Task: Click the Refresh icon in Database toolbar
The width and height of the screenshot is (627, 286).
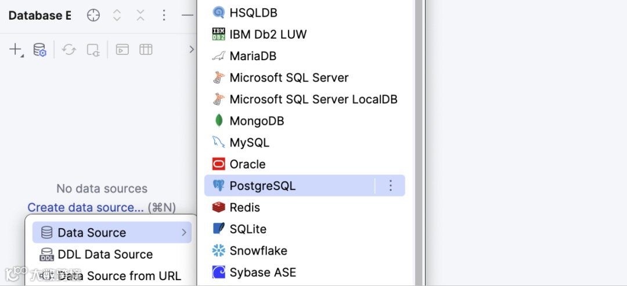Action: (69, 50)
